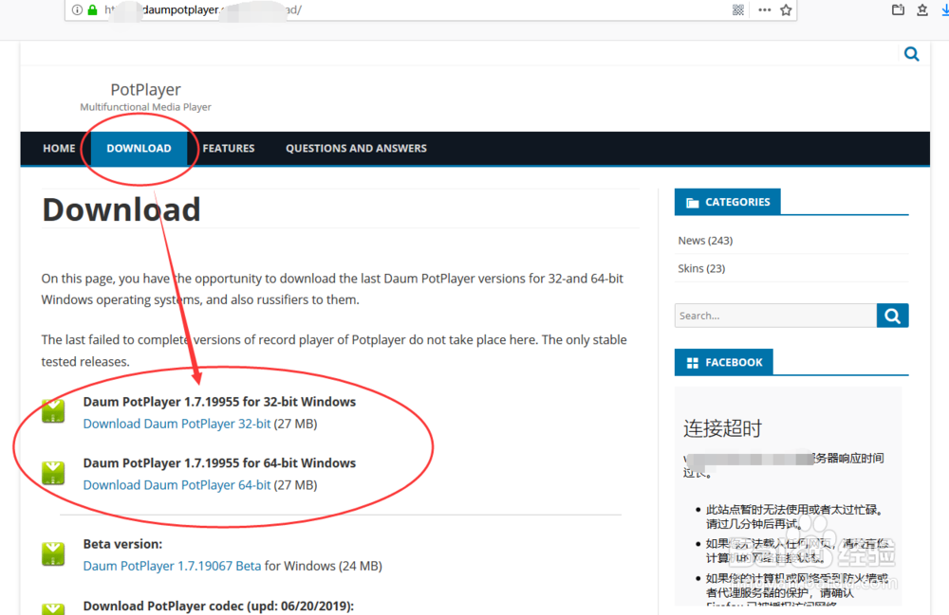The image size is (949, 615).
Task: Click the CATEGORIES widget header
Action: click(x=728, y=202)
